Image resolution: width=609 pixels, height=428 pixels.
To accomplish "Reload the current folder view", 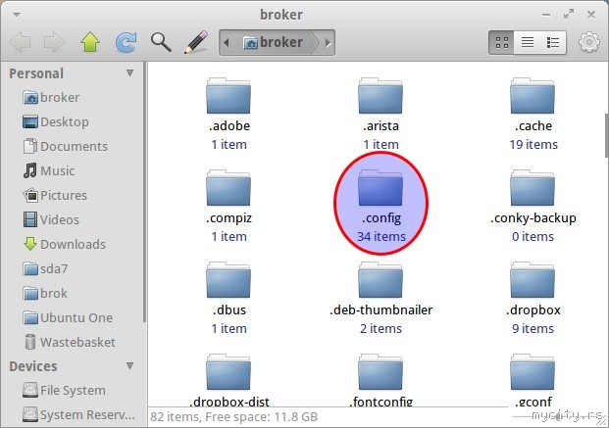I will (x=127, y=42).
